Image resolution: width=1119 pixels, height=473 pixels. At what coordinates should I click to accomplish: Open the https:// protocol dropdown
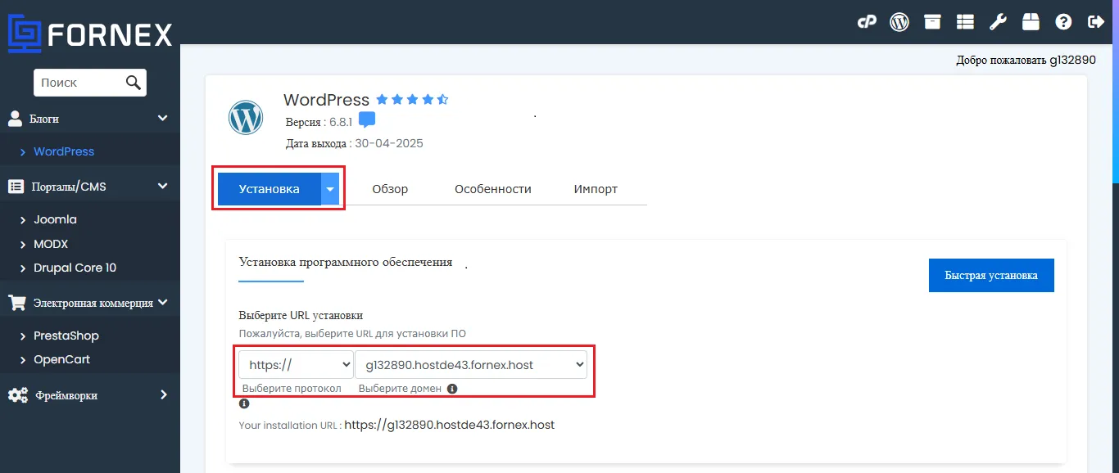(297, 365)
